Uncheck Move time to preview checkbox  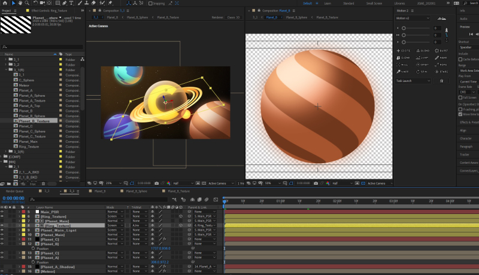click(x=460, y=114)
